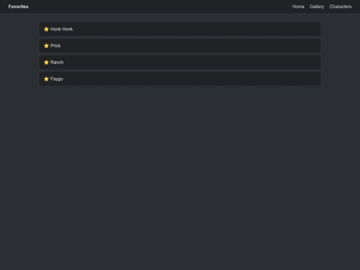Select the Prick text label
Image resolution: width=360 pixels, height=270 pixels.
[55, 46]
